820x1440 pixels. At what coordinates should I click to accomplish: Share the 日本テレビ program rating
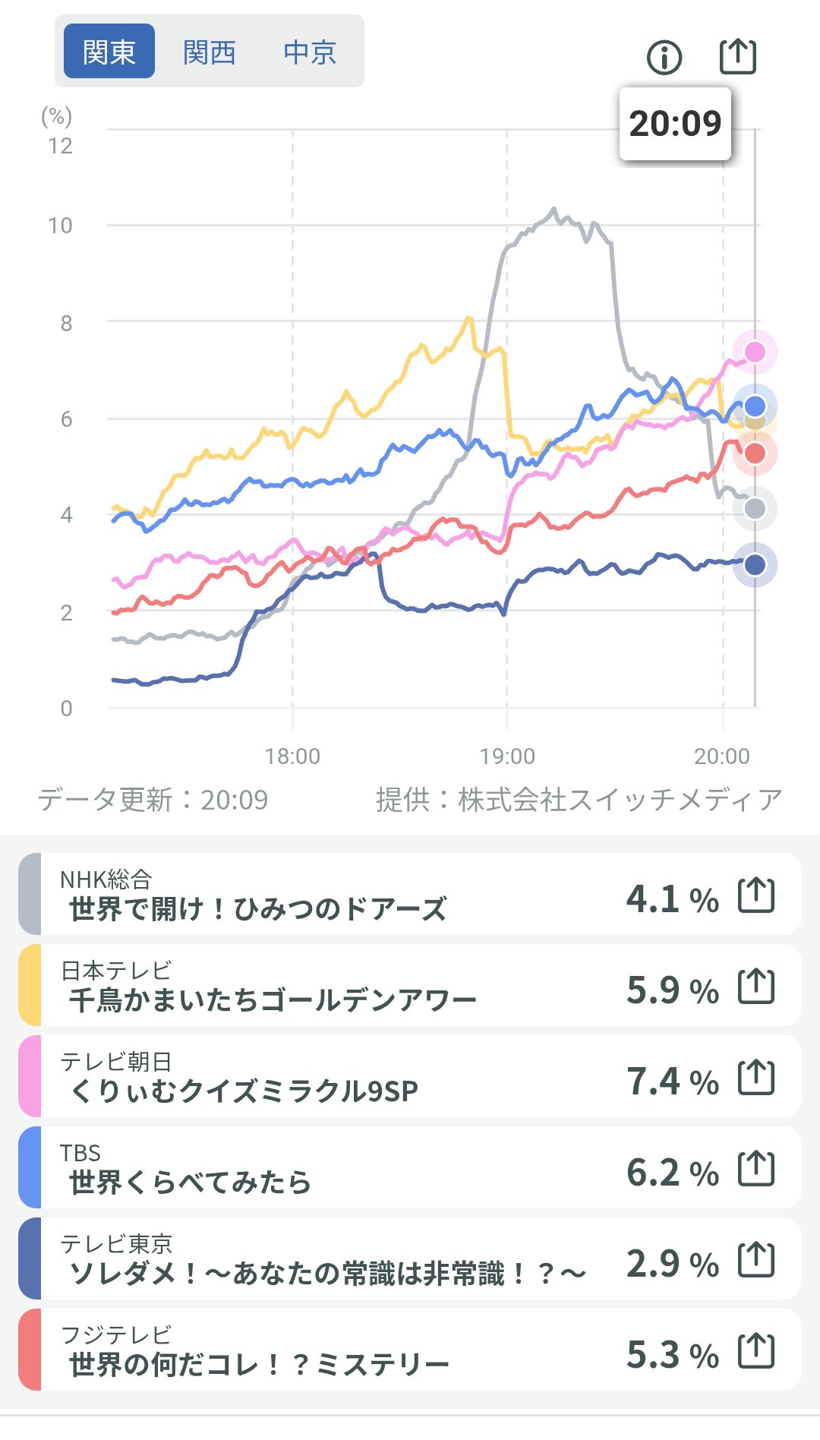[756, 987]
